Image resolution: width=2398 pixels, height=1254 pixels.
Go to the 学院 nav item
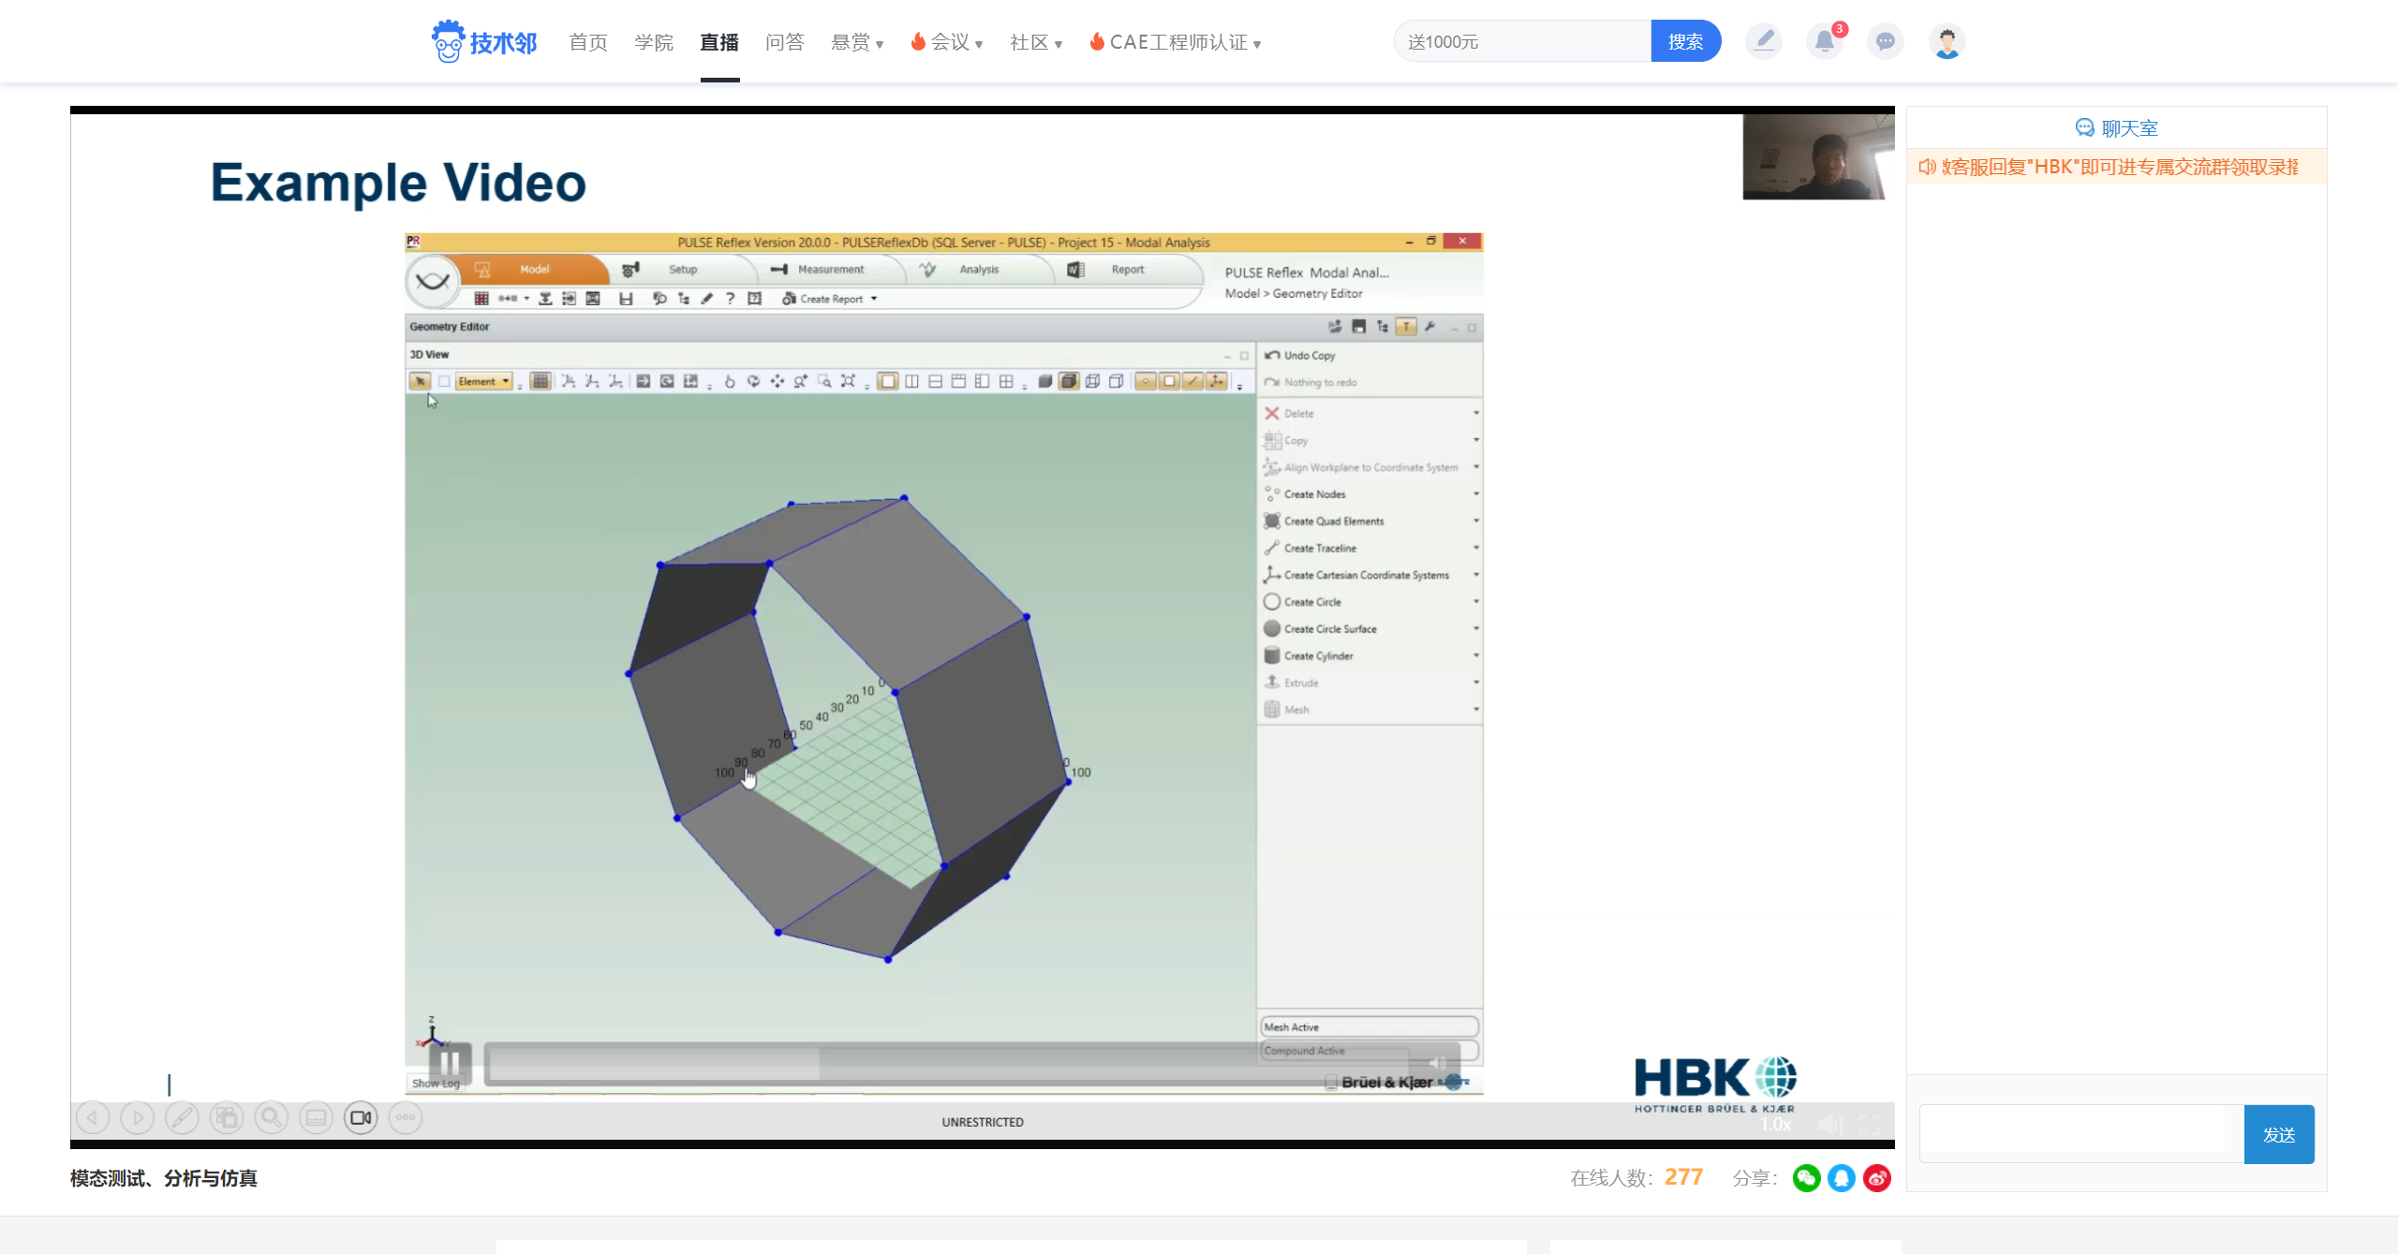tap(654, 42)
